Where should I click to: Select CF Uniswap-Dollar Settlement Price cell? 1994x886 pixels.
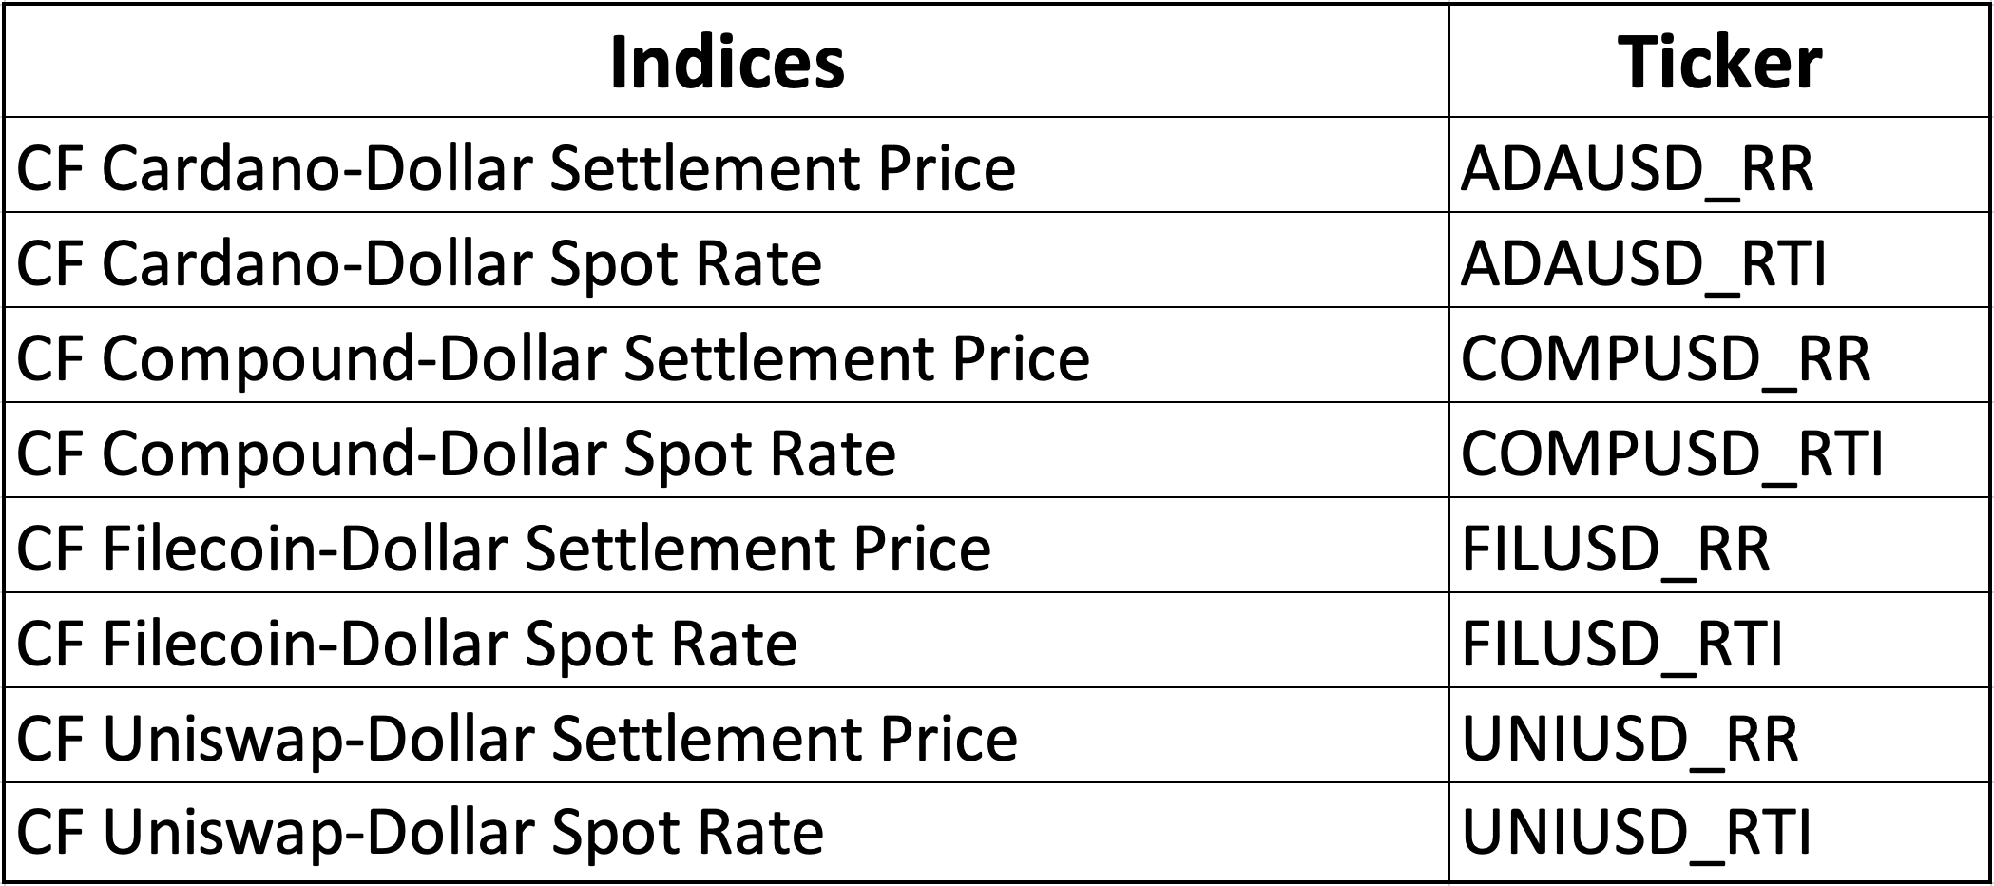[x=727, y=736]
